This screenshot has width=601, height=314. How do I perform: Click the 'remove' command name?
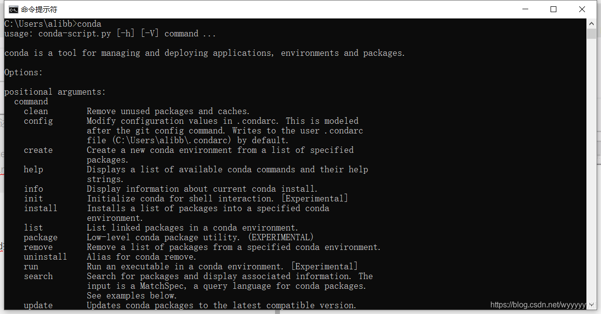tap(38, 247)
